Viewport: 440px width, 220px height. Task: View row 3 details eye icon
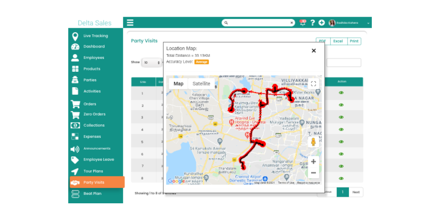click(341, 117)
